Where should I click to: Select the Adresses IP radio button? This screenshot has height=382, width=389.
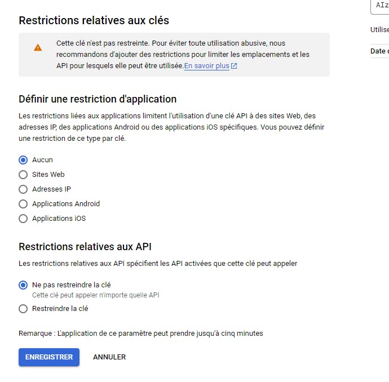[23, 189]
